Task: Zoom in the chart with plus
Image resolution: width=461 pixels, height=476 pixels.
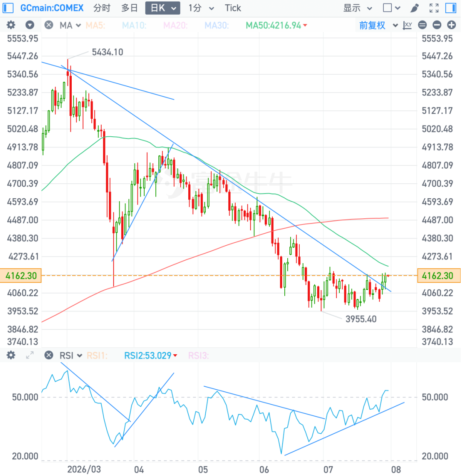Action: (451, 25)
